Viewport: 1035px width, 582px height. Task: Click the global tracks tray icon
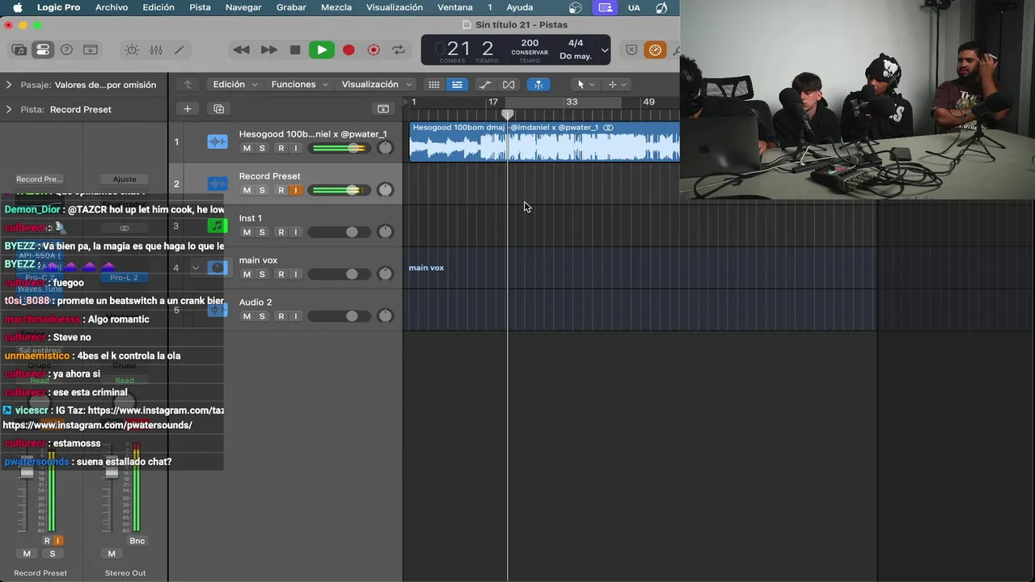point(383,108)
